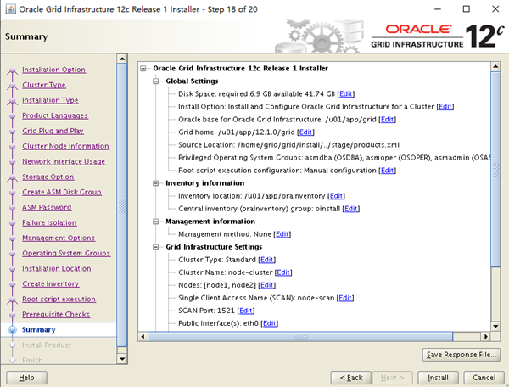Viewport: 509px width, 387px height.
Task: Go to Installation Type step
Action: click(x=50, y=100)
